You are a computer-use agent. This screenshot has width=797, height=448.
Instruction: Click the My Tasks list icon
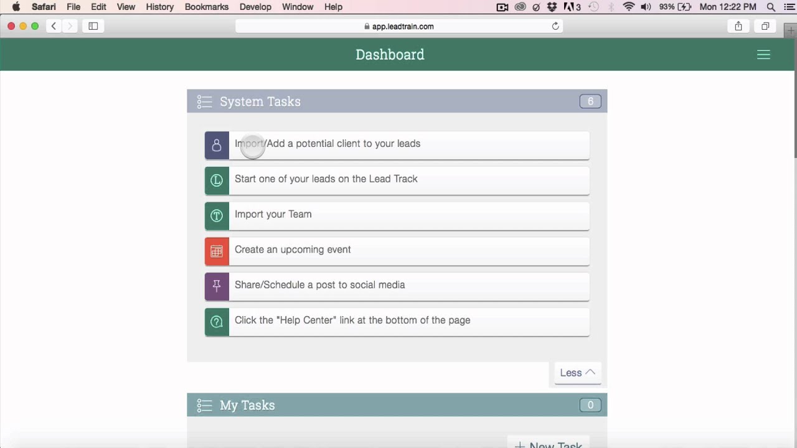204,406
